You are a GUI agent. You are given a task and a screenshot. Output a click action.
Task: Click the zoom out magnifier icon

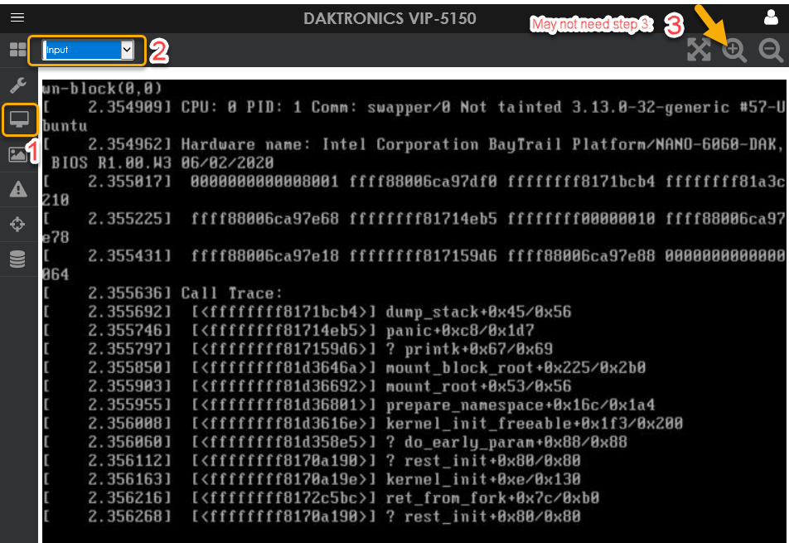point(771,51)
